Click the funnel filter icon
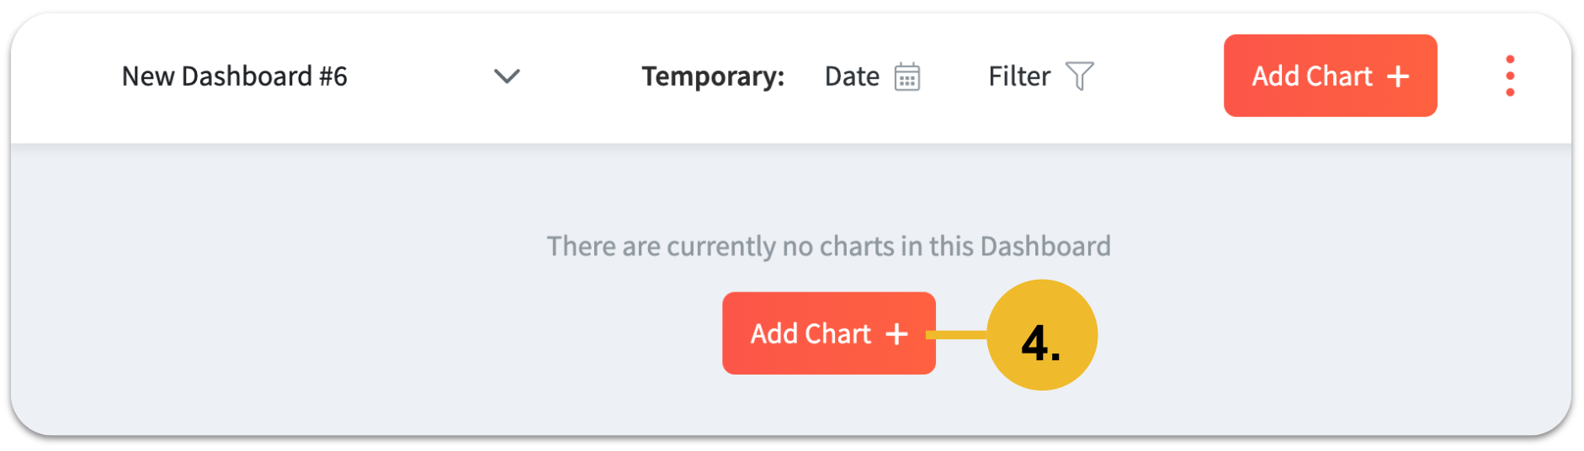1584x451 pixels. coord(1079,76)
